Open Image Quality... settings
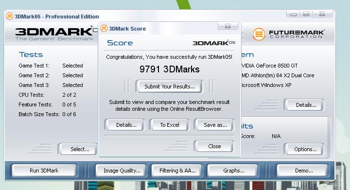Image resolution: width=350 pixels, height=190 pixels. click(x=122, y=171)
